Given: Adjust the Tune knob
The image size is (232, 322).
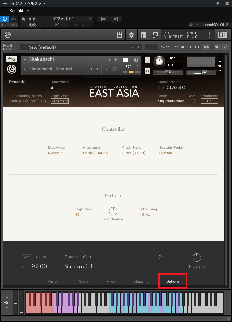Looking at the screenshot, I should point(159,62).
